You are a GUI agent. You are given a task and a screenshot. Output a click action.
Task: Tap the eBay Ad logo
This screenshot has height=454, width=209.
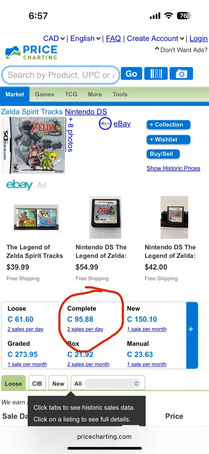[x=20, y=185]
